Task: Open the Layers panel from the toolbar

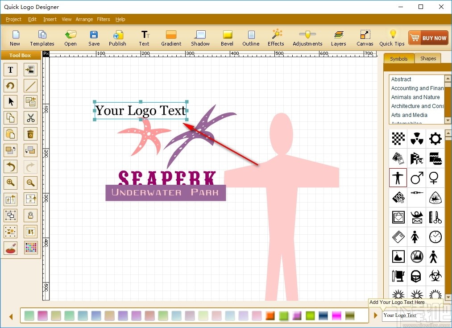Action: point(338,37)
